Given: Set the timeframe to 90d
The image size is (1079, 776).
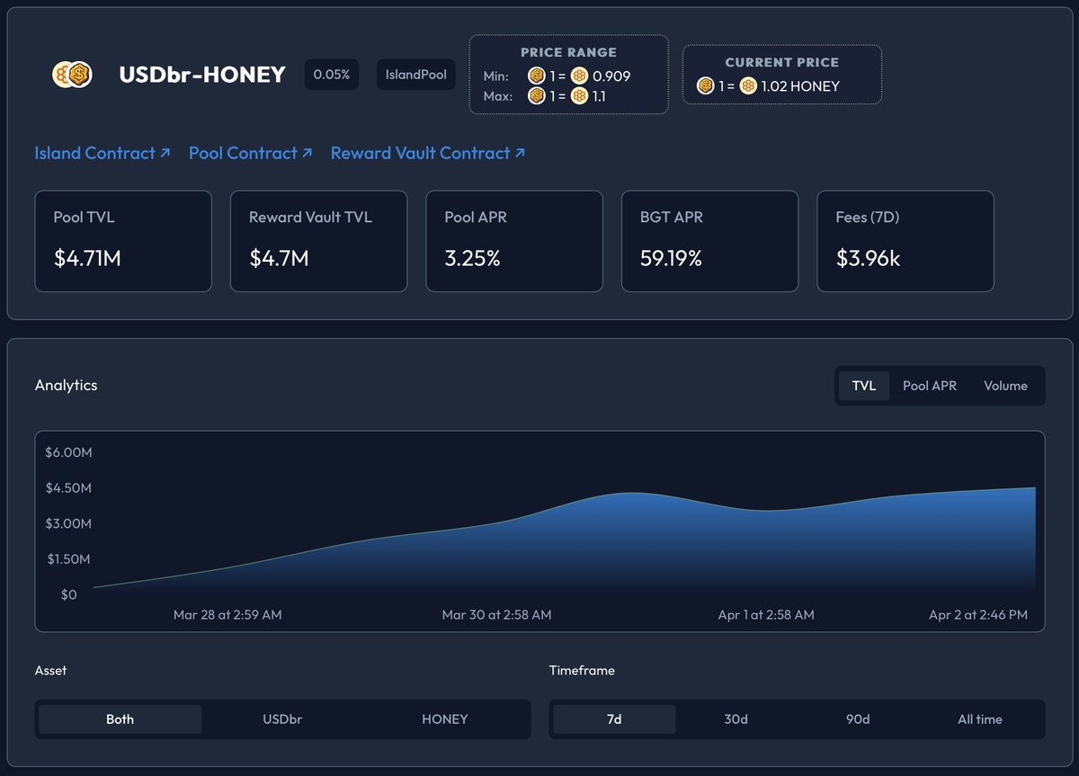Looking at the screenshot, I should 858,719.
